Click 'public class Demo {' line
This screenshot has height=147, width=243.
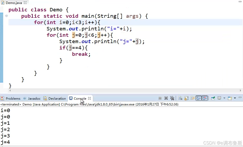[38, 10]
